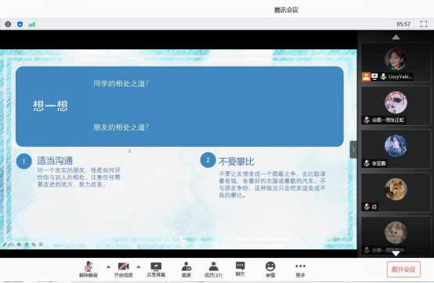Viewport: 434px width, 283px height.
Task: Open the members (成员) list
Action: click(x=213, y=270)
